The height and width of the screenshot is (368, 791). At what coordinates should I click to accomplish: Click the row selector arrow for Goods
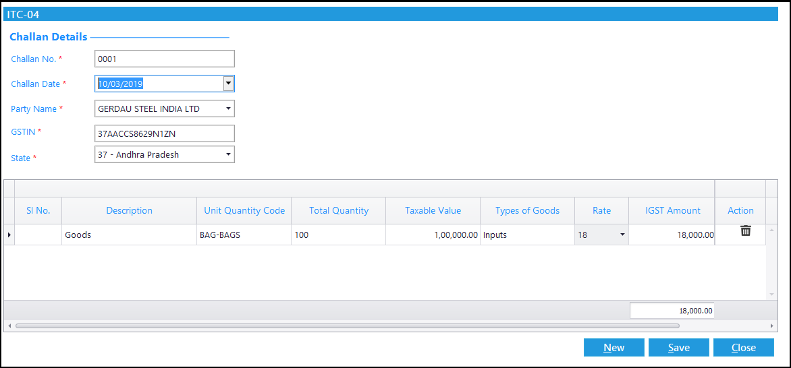9,235
